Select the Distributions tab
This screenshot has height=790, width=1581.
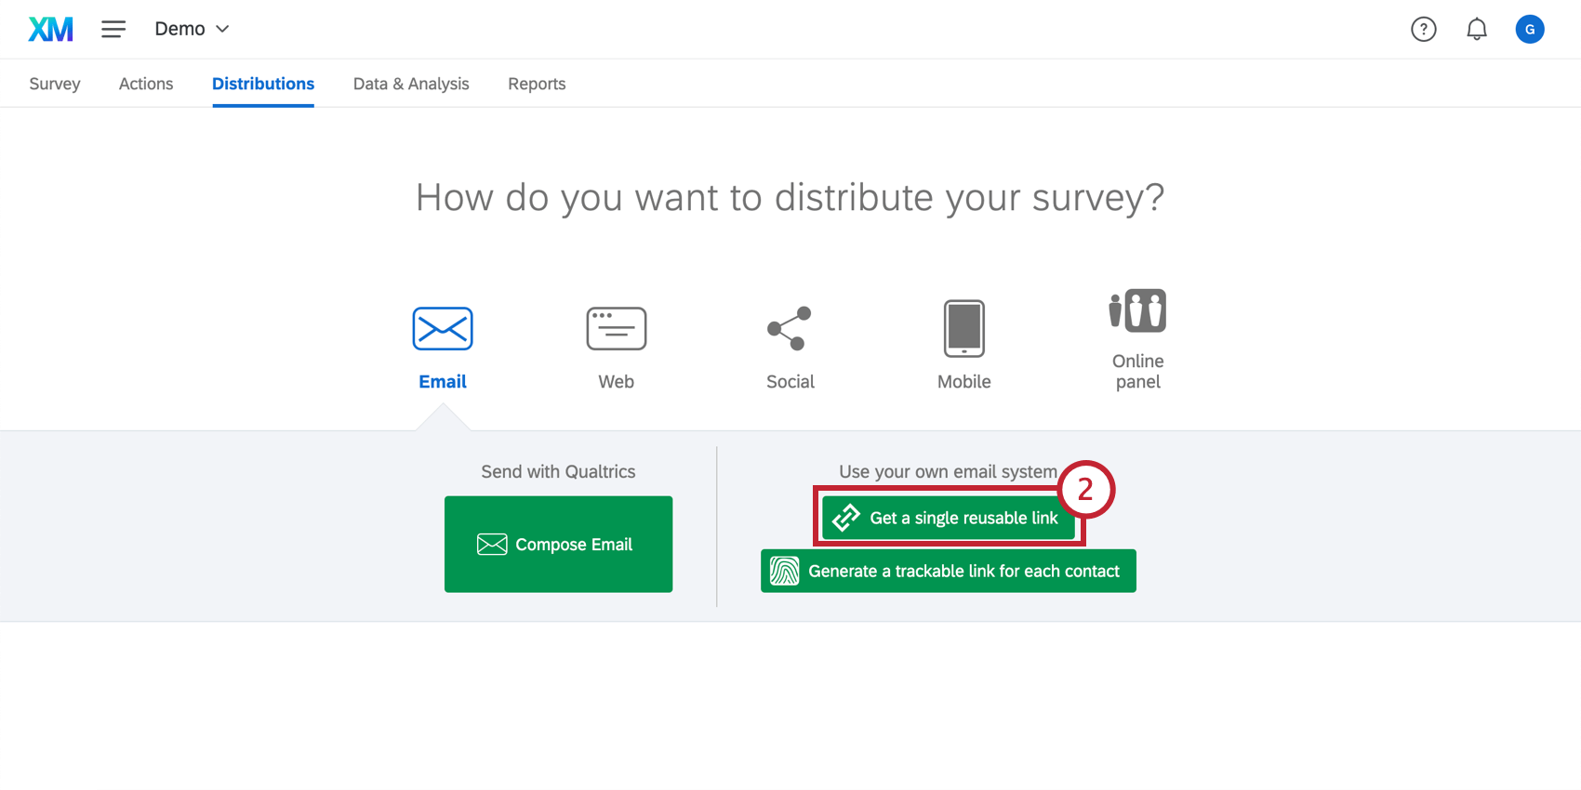point(263,84)
